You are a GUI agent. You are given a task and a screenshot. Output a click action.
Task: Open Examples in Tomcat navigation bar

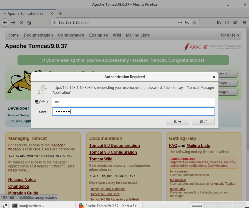point(98,35)
